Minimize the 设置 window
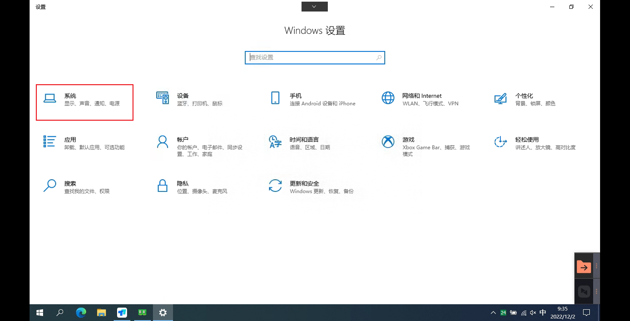This screenshot has width=630, height=321. [552, 7]
